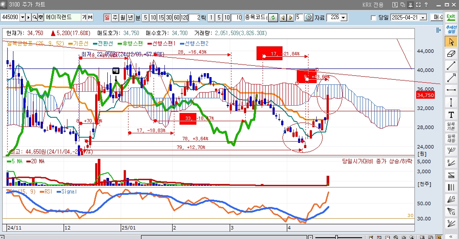
Task: Click the 매 marker label on chart
Action: pyautogui.click(x=116, y=70)
